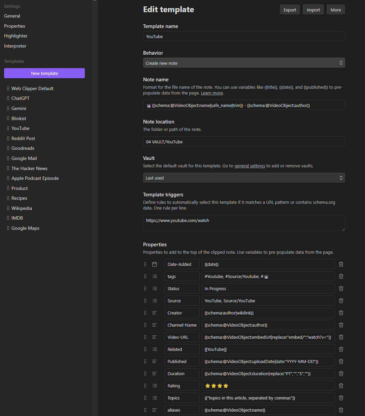Click the trash icon for Status property
Image resolution: width=365 pixels, height=416 pixels.
click(x=341, y=288)
